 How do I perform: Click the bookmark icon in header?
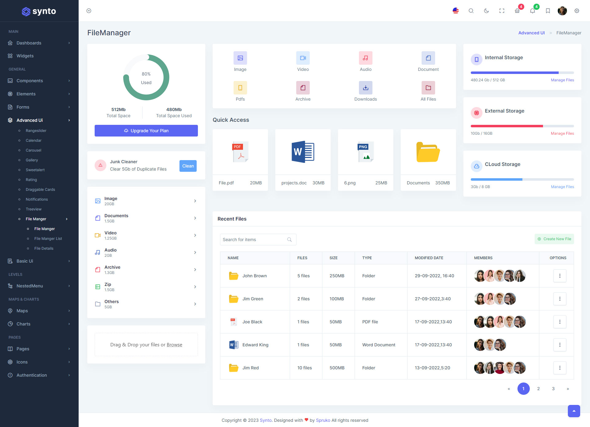548,11
